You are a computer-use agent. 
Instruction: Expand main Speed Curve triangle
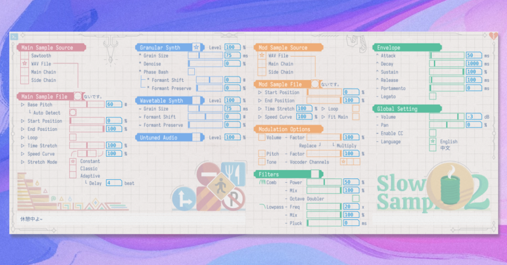tap(23, 154)
